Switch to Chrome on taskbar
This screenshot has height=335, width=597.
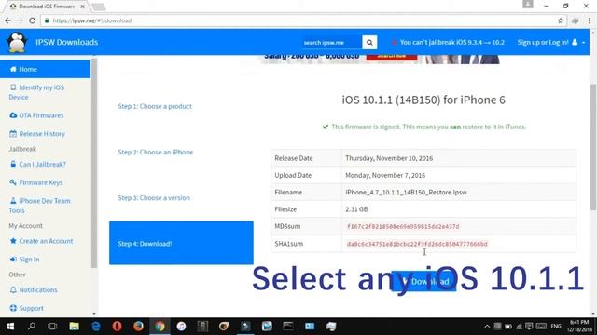click(160, 327)
